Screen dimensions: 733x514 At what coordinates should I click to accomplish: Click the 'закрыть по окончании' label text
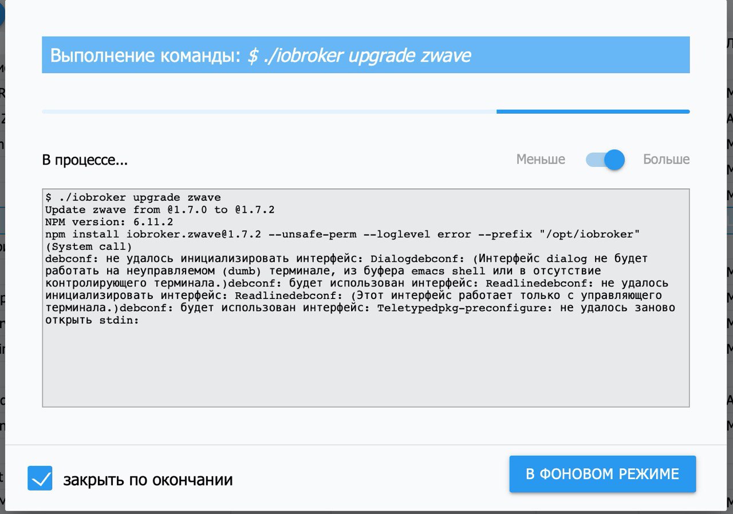coord(148,479)
